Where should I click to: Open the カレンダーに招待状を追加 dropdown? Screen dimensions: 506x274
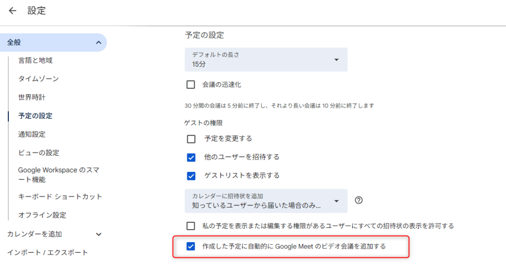[266, 201]
